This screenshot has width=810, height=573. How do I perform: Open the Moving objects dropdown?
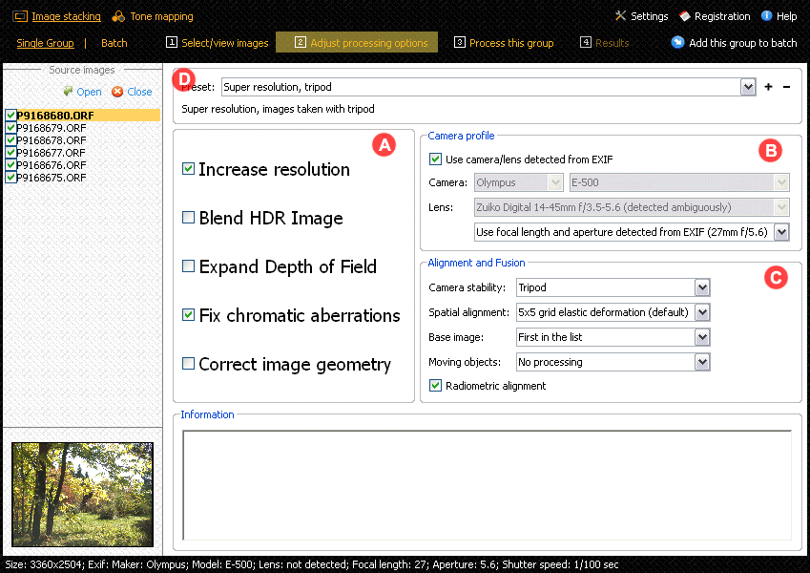tap(701, 362)
